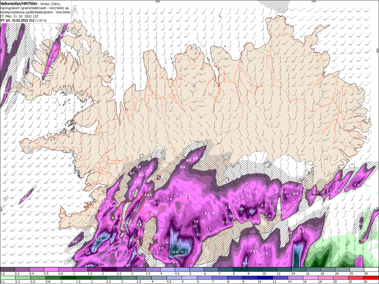Click the red swatch ending the rain scale
The height and width of the screenshot is (284, 379).
(371, 278)
